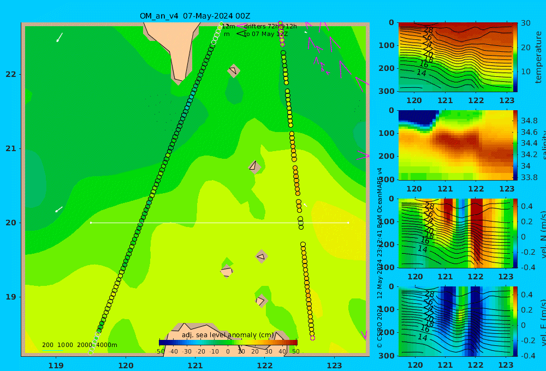546x371 pixels.
Task: Click the 'to 07 May 12Z' legend text
Action: tap(266, 34)
